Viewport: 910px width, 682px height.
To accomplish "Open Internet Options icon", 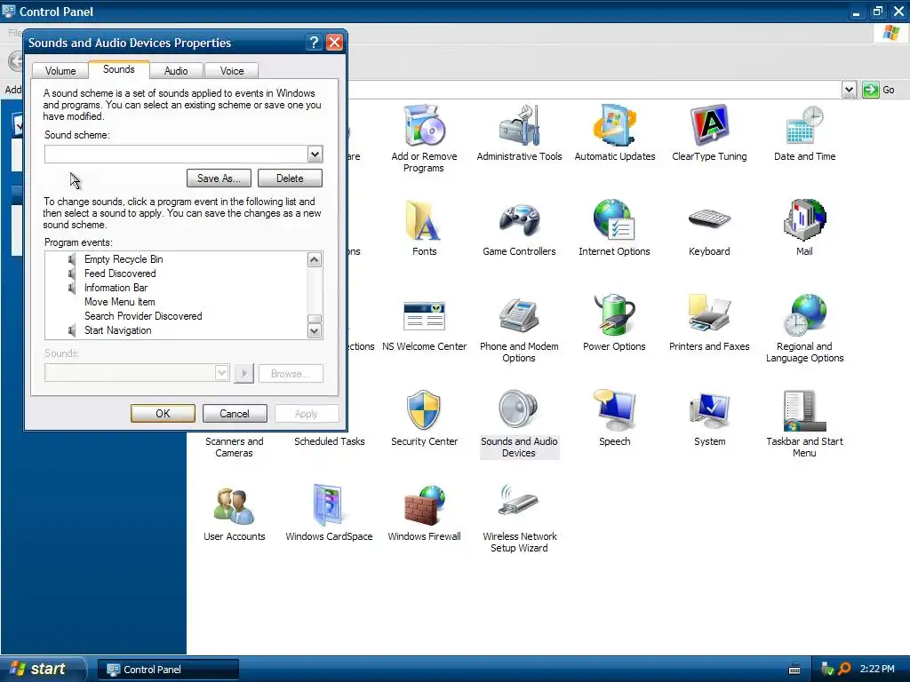I will (614, 221).
